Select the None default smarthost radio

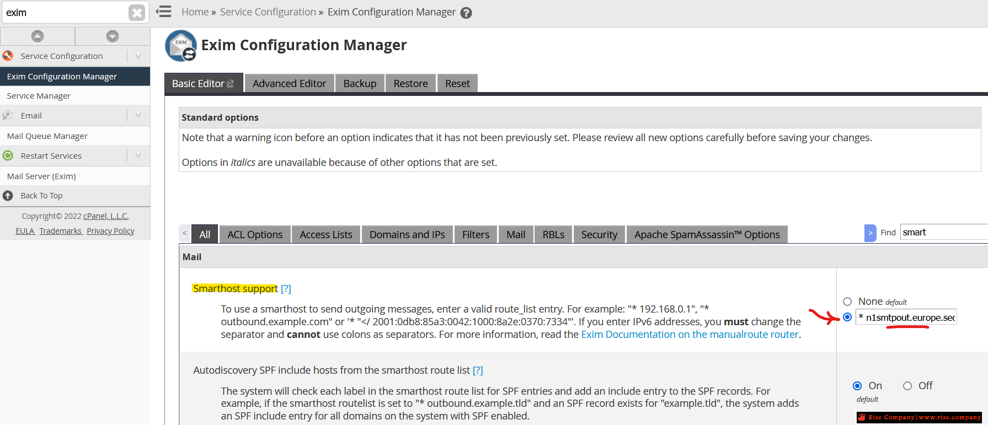pyautogui.click(x=847, y=302)
